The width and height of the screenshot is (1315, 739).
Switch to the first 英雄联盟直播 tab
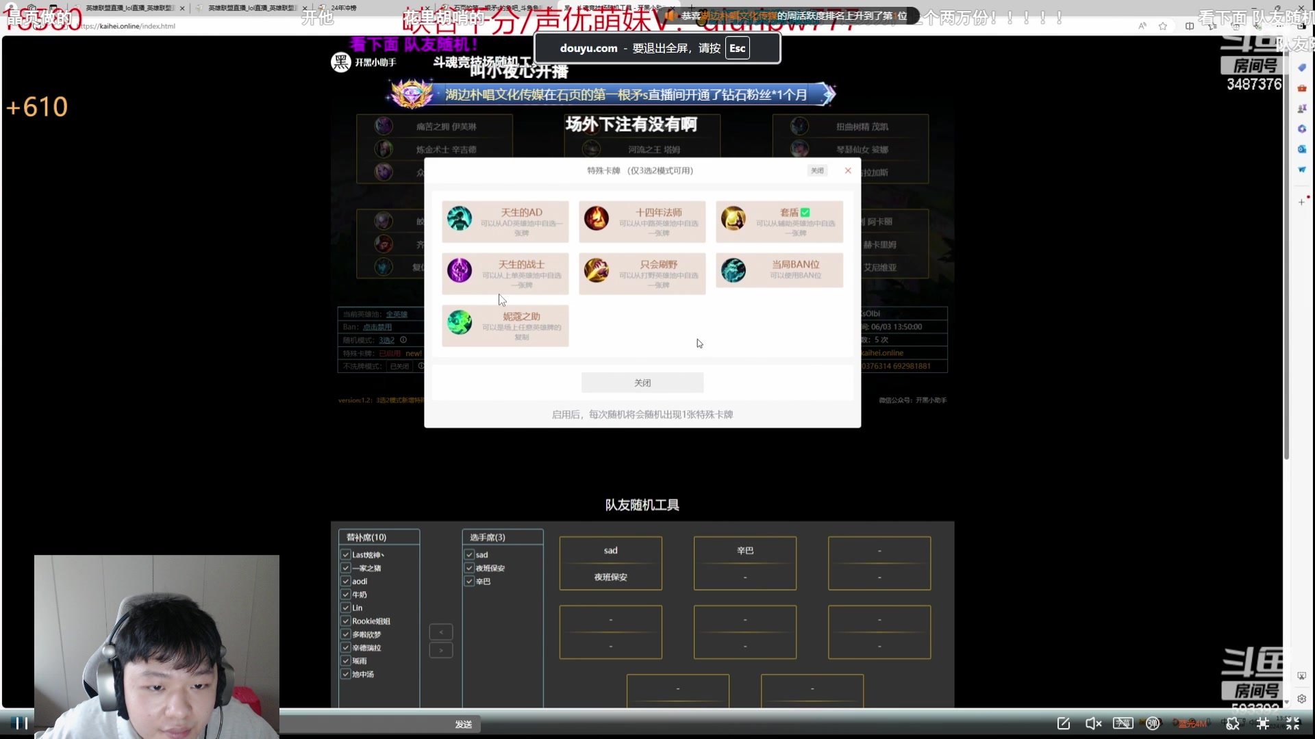pos(130,8)
